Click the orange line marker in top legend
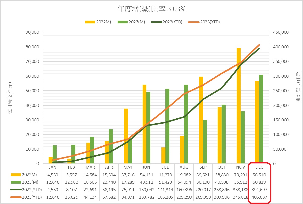The width and height of the screenshot is (303, 204). tap(194, 22)
